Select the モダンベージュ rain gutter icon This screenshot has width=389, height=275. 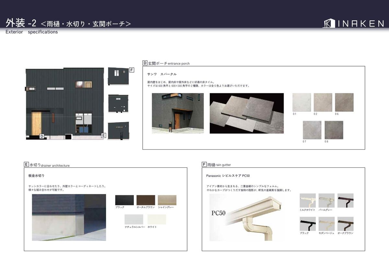click(326, 224)
